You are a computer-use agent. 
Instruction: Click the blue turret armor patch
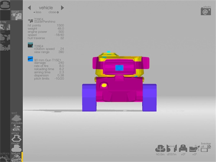point(119,67)
